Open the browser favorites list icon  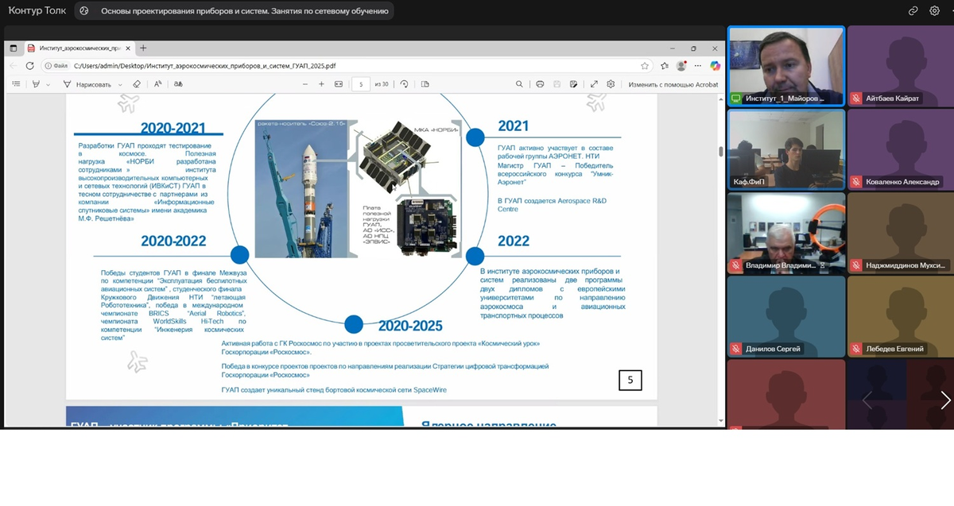pyautogui.click(x=664, y=66)
